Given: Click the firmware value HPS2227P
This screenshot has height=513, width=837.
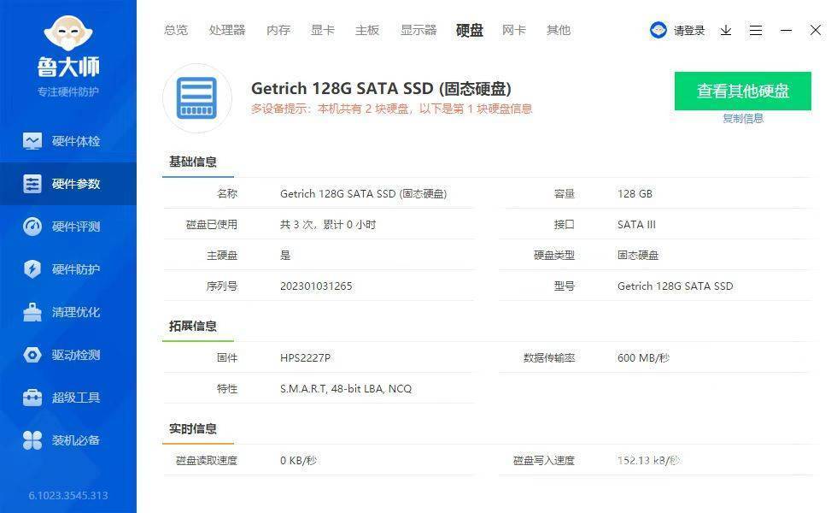Looking at the screenshot, I should pyautogui.click(x=306, y=357).
